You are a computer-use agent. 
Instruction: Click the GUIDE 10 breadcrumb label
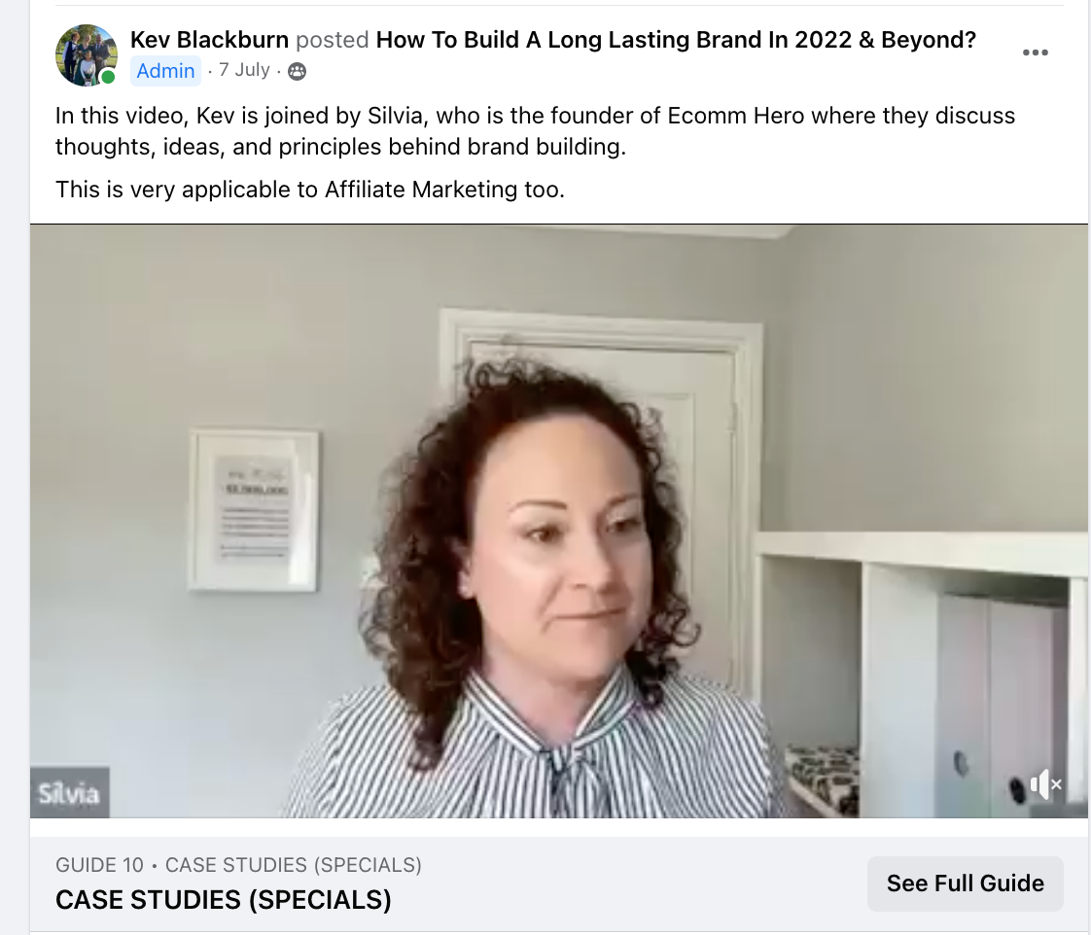point(99,865)
